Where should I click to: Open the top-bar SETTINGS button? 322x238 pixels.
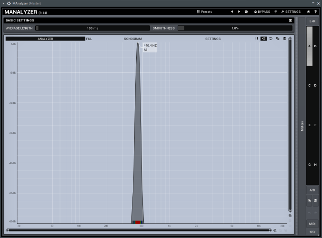click(291, 11)
